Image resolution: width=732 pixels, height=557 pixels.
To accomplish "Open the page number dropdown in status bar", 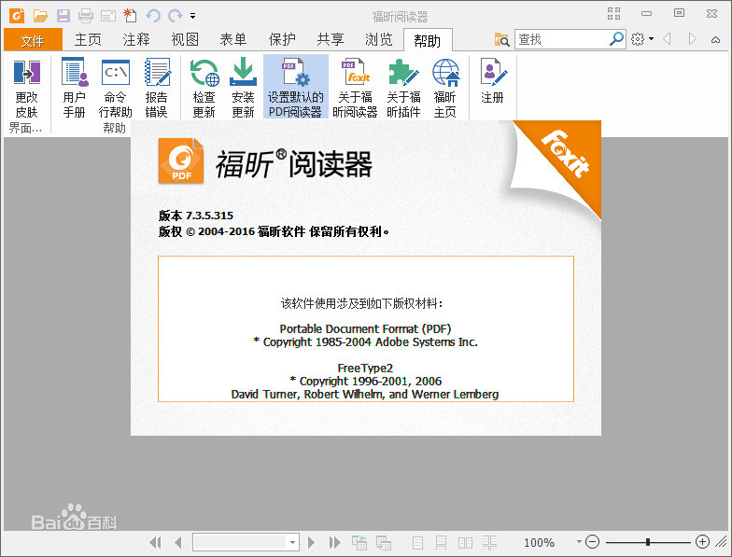I will (x=292, y=542).
